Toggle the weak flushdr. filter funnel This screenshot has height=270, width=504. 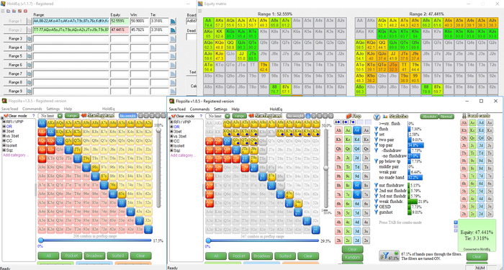(x=377, y=202)
